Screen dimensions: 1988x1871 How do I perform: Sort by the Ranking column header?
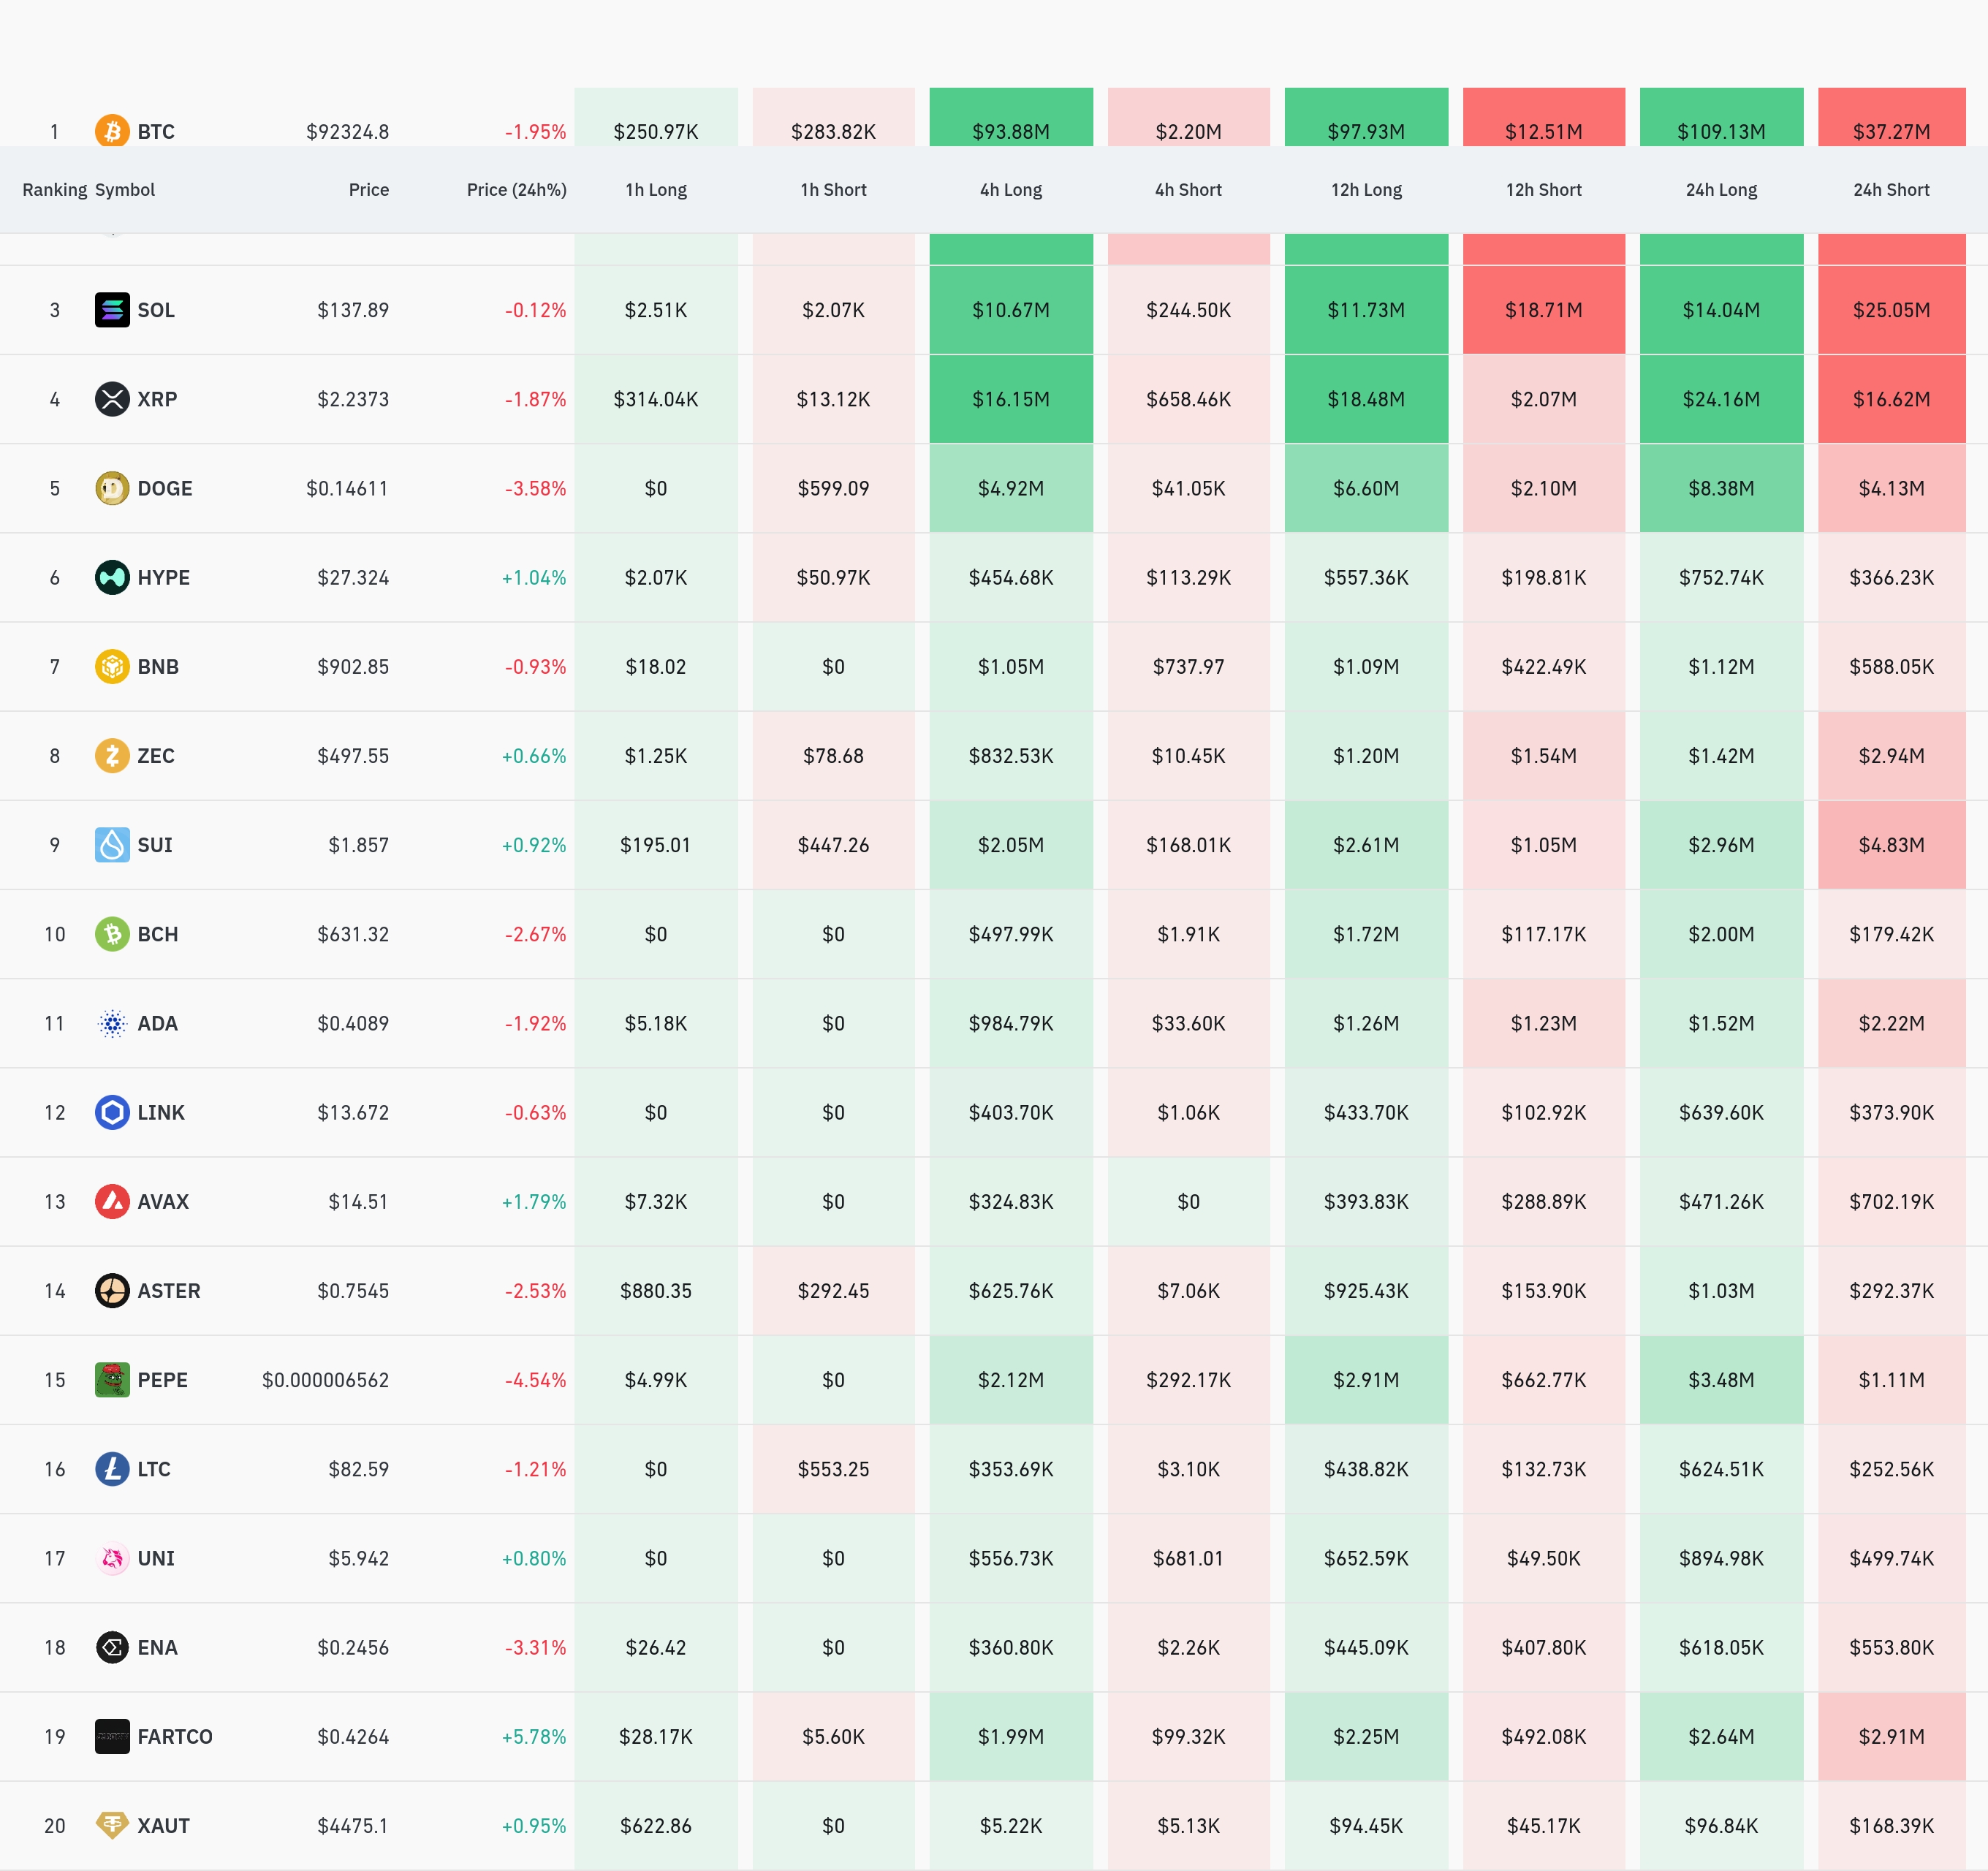[x=54, y=190]
